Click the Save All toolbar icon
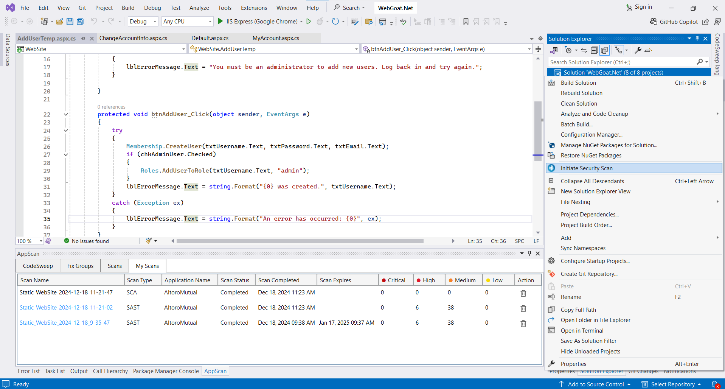Viewport: 725px width, 389px height. (x=80, y=22)
